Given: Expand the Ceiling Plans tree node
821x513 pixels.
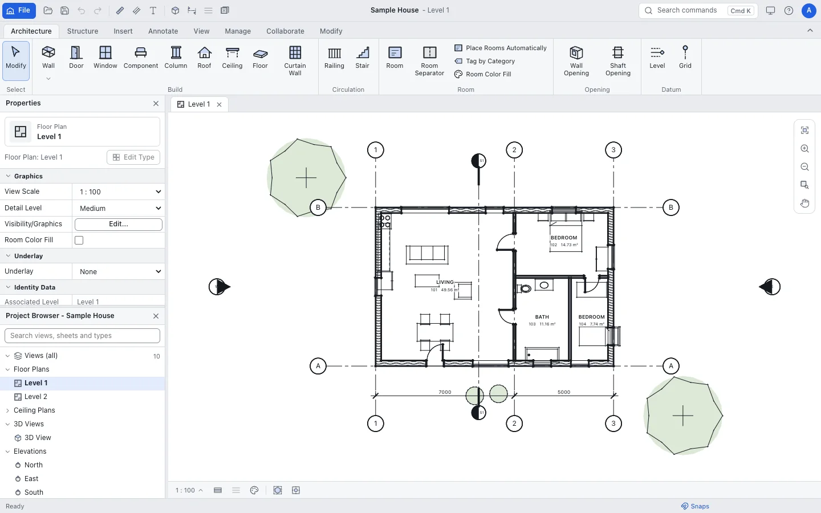Looking at the screenshot, I should tap(8, 410).
